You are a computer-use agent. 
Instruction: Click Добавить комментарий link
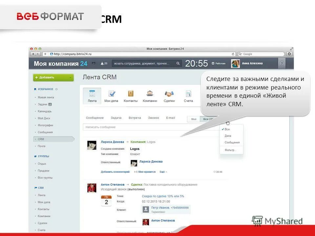pos(115,172)
